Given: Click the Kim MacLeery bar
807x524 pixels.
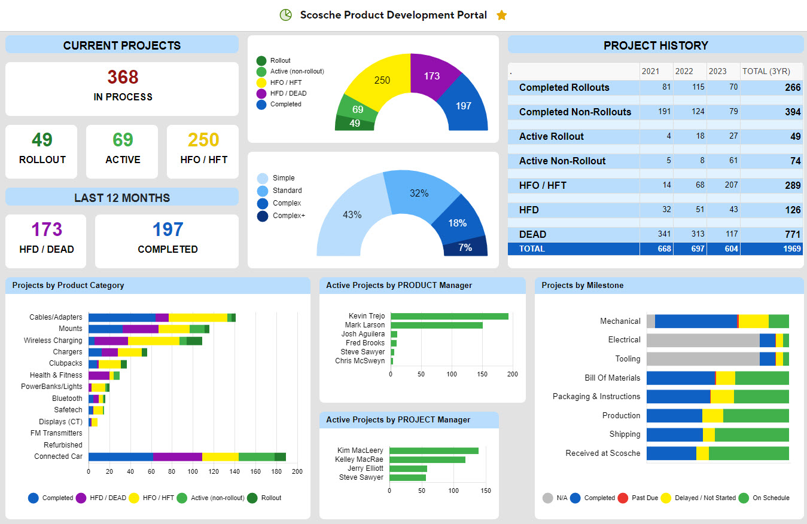Looking at the screenshot, I should coord(434,451).
